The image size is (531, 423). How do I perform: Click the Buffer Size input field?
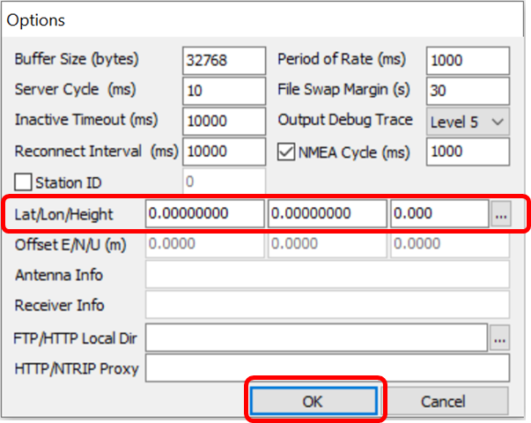tap(224, 61)
